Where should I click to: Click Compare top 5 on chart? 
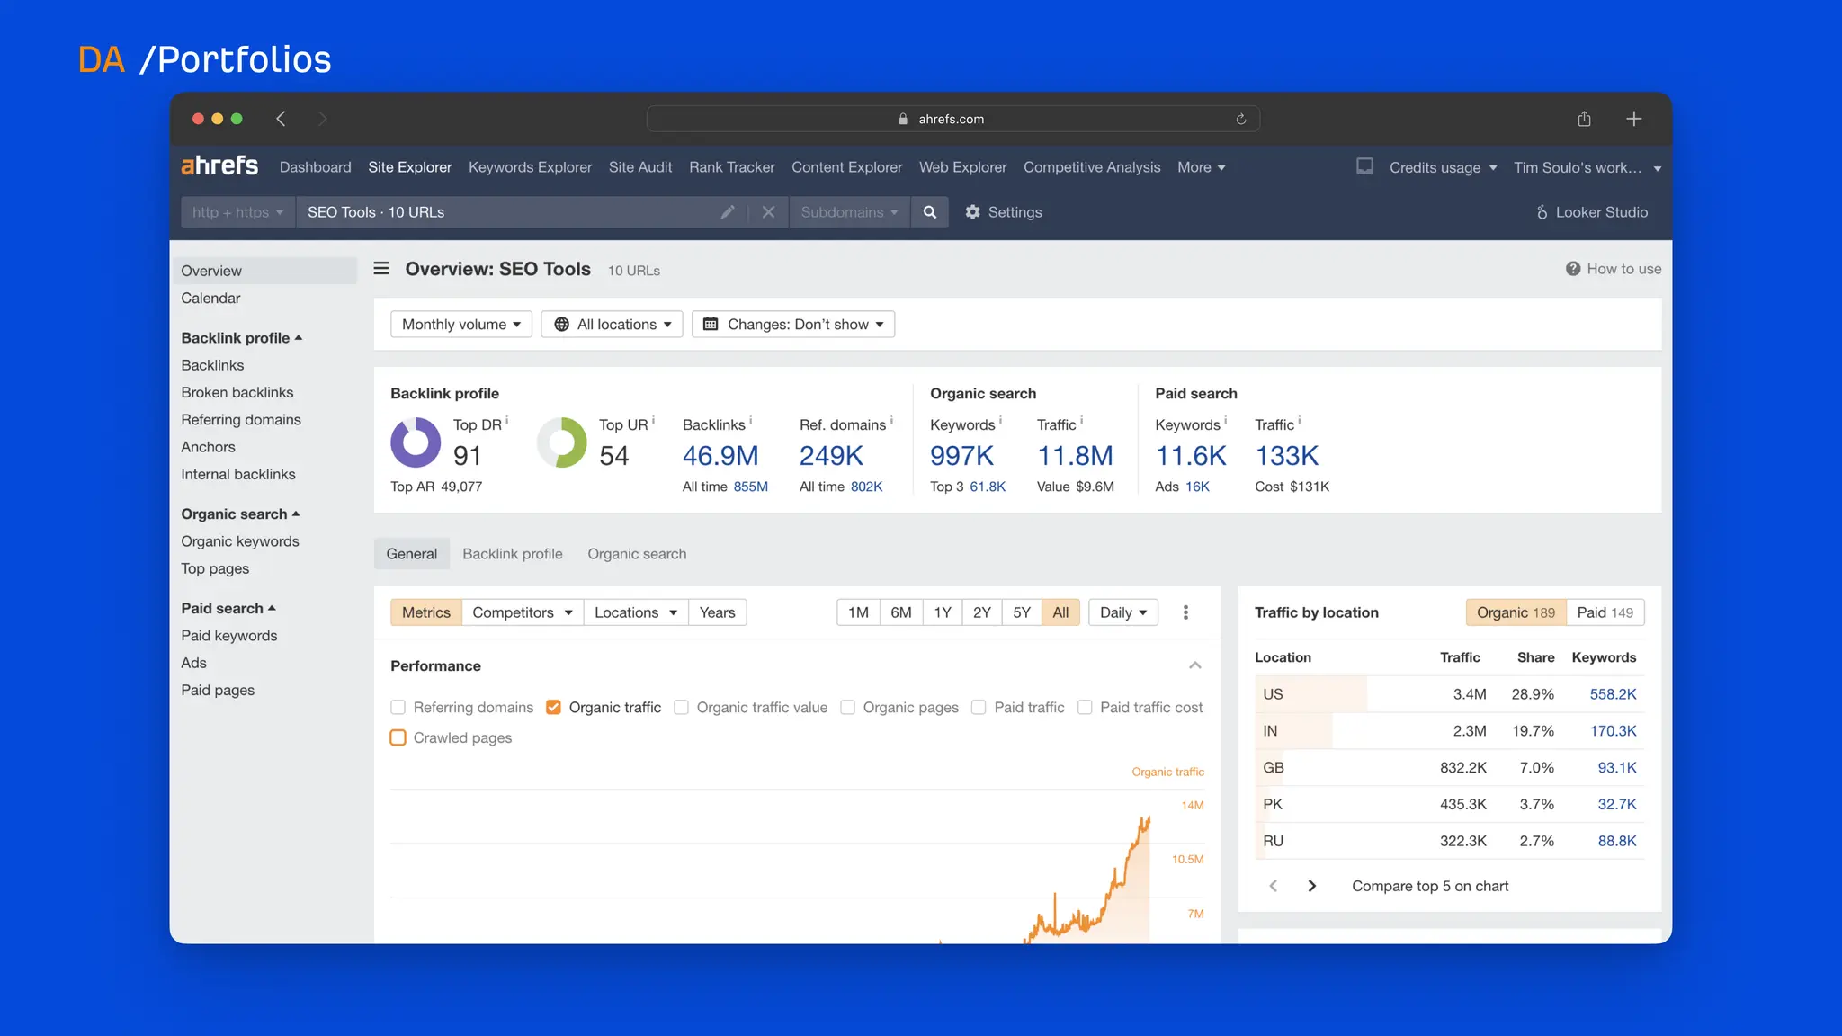pos(1430,886)
